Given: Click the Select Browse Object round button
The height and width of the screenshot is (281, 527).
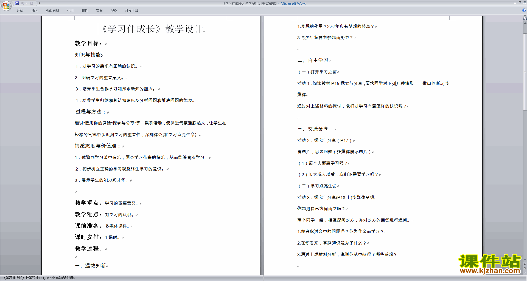Looking at the screenshot, I should click(525, 268).
